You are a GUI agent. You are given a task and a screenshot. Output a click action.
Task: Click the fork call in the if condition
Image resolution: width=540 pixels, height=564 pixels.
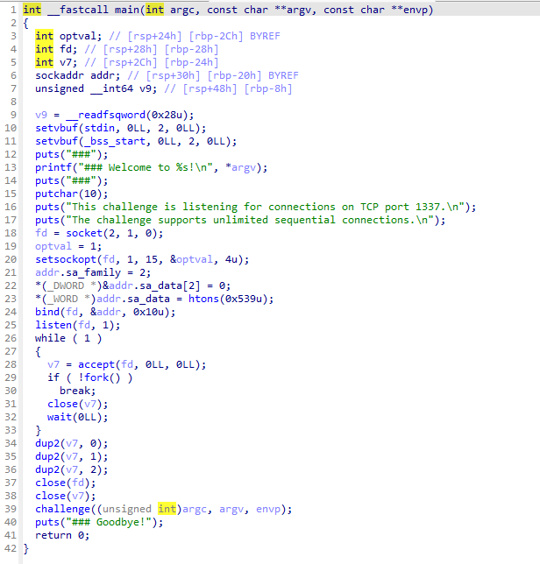102,377
